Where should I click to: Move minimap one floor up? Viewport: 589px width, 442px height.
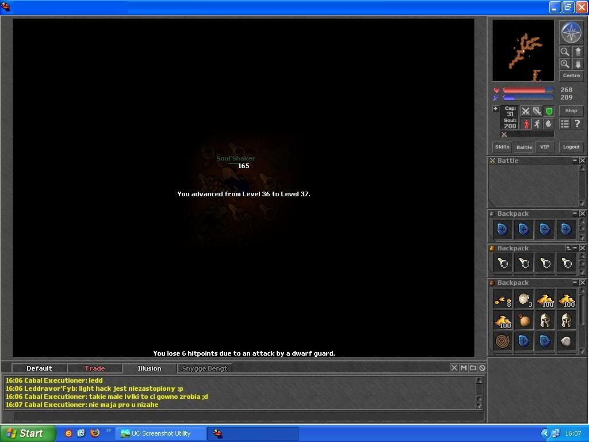coord(578,51)
